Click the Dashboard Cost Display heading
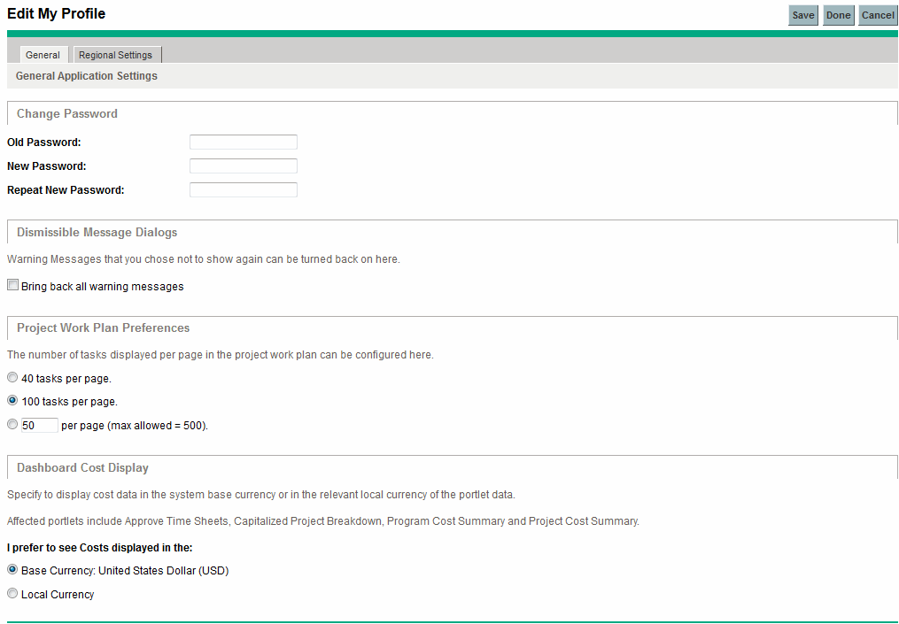Viewport: 899px width, 624px height. tap(82, 467)
